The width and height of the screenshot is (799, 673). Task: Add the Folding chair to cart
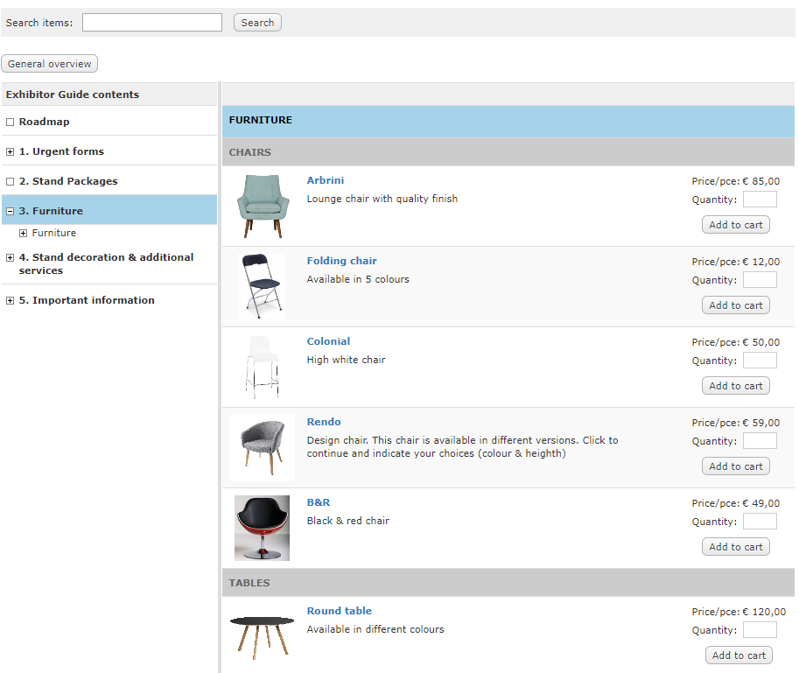point(735,305)
